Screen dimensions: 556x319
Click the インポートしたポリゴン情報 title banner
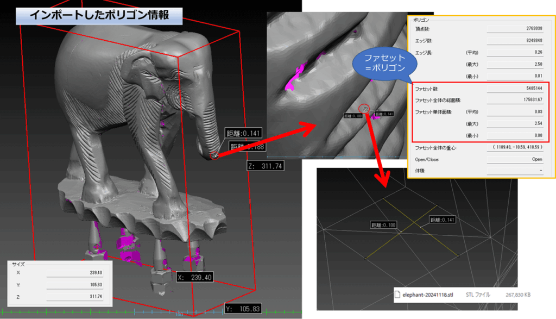click(x=99, y=15)
